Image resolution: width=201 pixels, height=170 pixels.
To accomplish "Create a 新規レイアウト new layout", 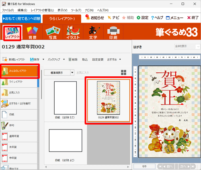I will pyautogui.click(x=14, y=59).
